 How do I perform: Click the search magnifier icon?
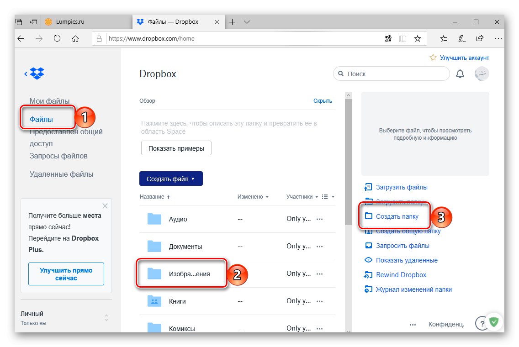[x=341, y=74]
